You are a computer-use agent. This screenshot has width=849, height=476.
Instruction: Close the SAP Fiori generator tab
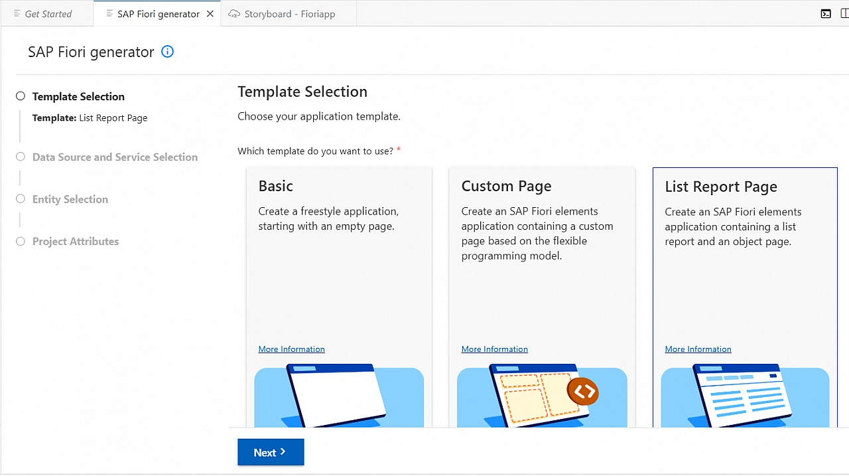tap(210, 14)
